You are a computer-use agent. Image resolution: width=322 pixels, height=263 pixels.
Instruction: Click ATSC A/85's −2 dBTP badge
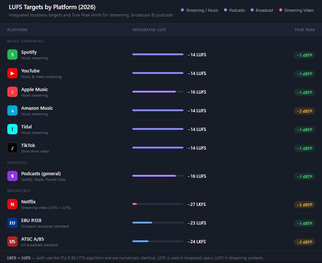304,242
